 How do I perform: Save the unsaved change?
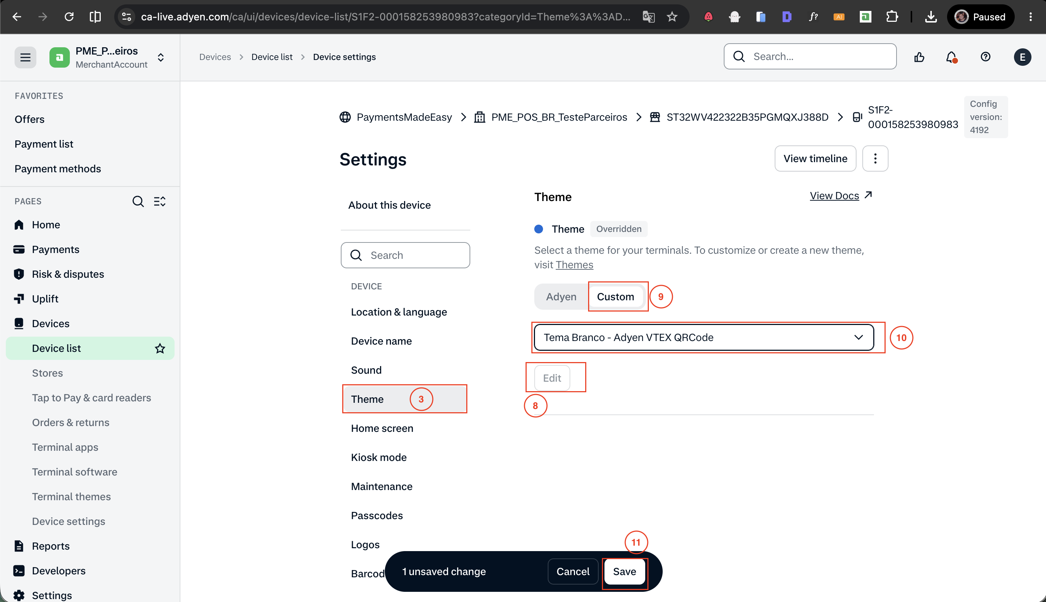[624, 571]
